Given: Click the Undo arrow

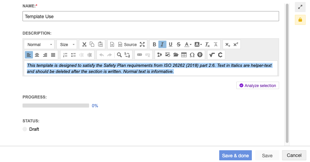Looking at the screenshot, I should tap(102, 55).
